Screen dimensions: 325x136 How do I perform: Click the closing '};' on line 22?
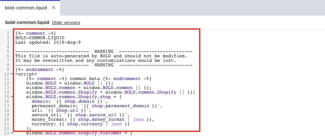[x=29, y=129]
